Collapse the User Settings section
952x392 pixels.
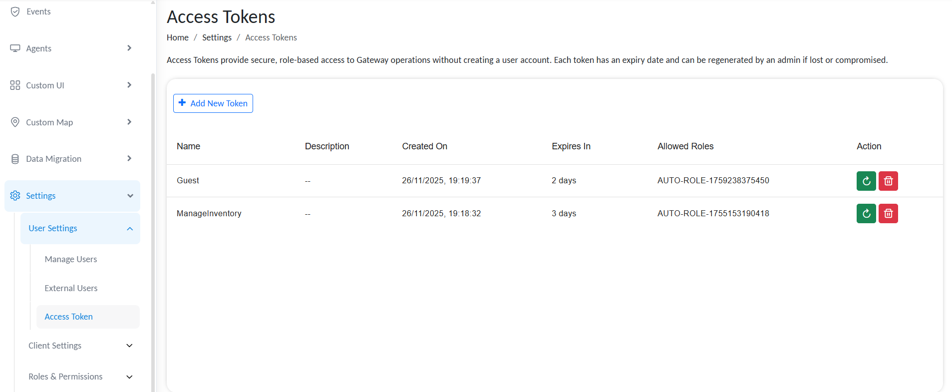(130, 229)
